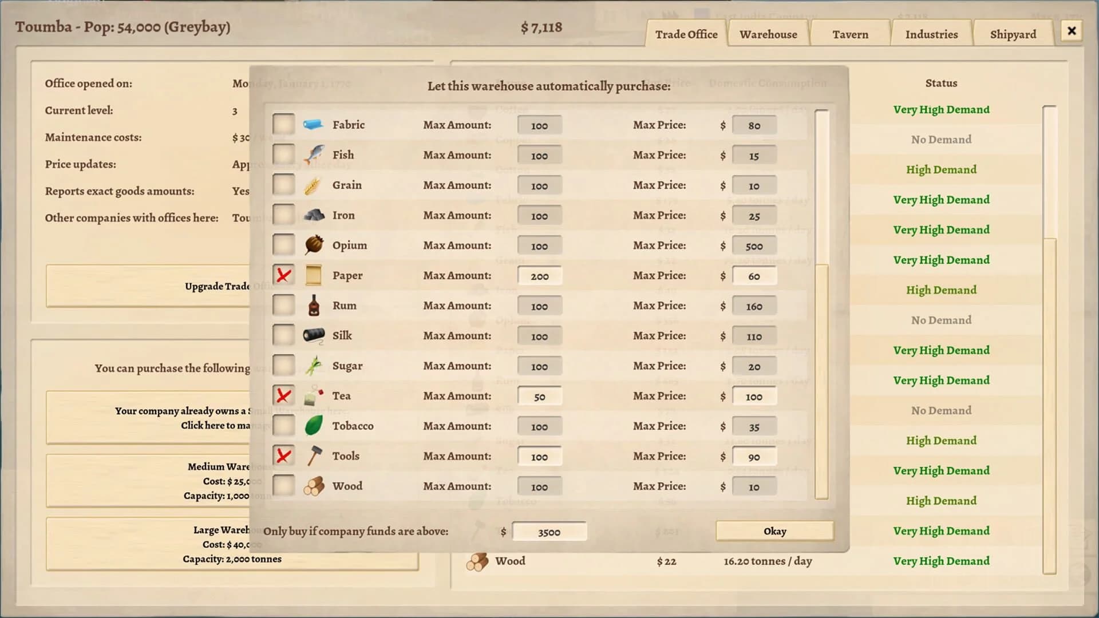Uncheck the Tools purchase checkbox
The height and width of the screenshot is (618, 1099).
(x=283, y=455)
